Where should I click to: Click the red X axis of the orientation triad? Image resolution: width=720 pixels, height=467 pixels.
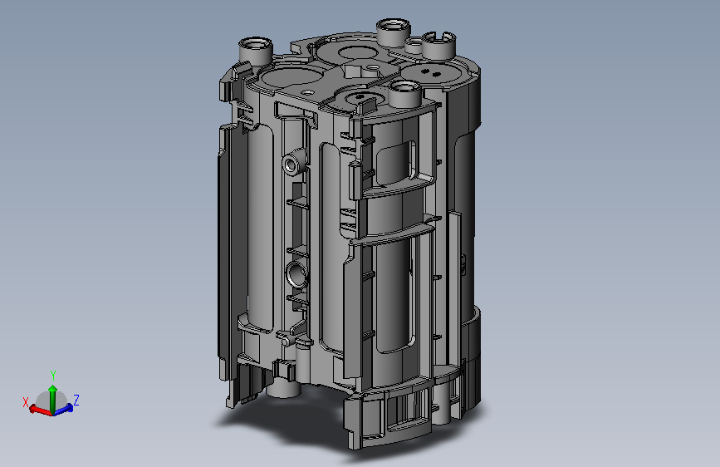point(39,410)
